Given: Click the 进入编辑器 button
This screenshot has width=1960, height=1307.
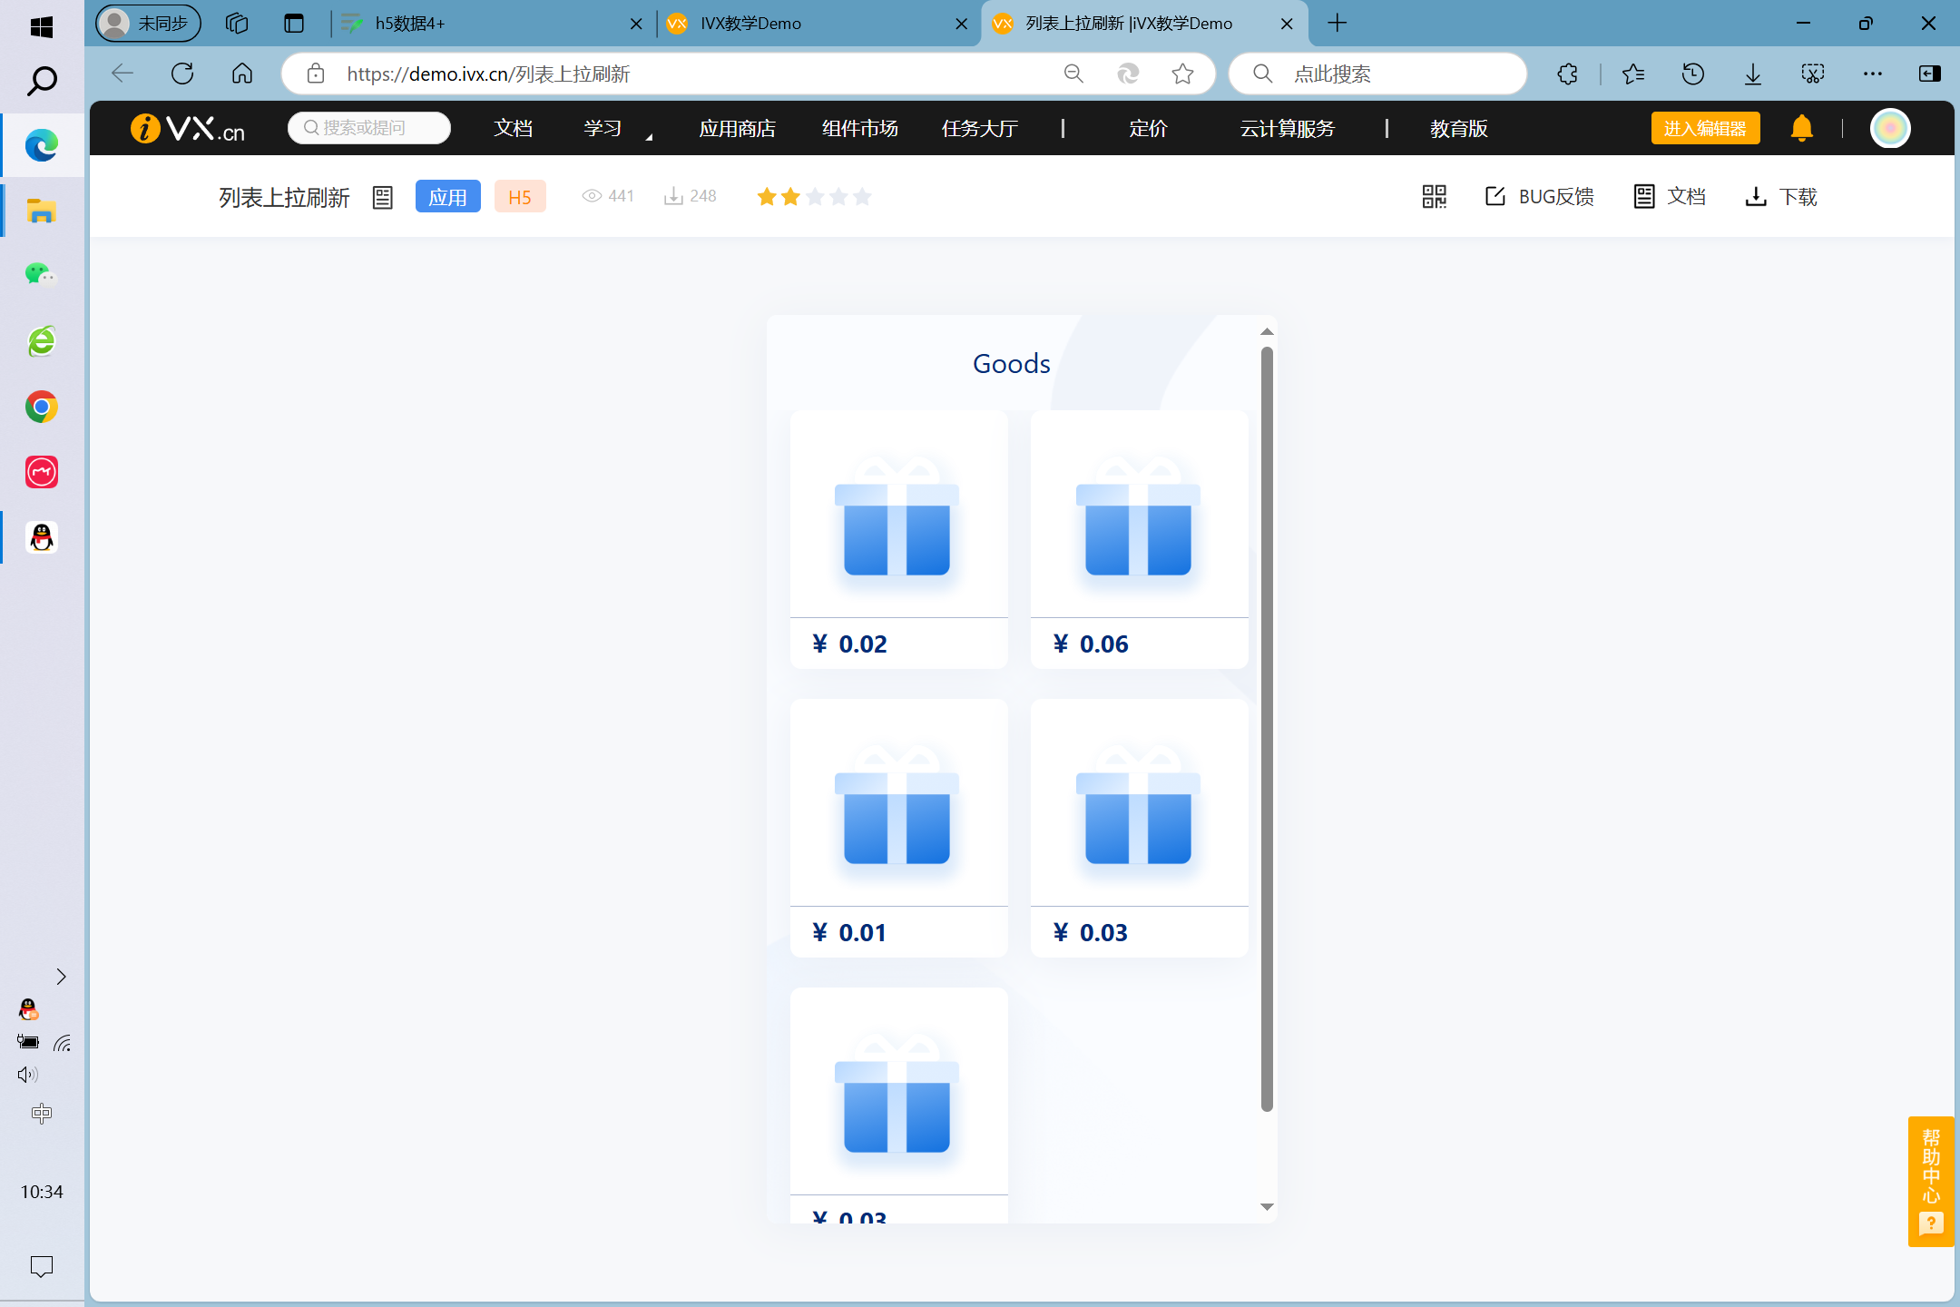Looking at the screenshot, I should tap(1704, 128).
